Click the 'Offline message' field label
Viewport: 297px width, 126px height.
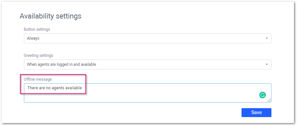[38, 79]
